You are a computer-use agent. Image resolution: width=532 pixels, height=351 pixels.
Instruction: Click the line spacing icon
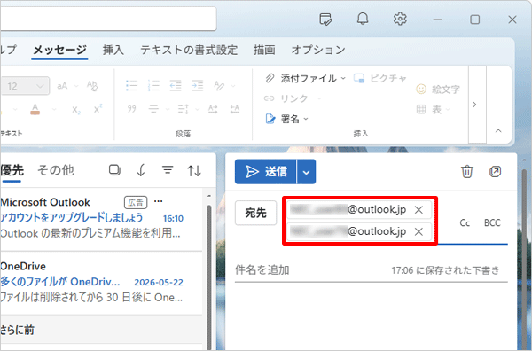tap(184, 109)
